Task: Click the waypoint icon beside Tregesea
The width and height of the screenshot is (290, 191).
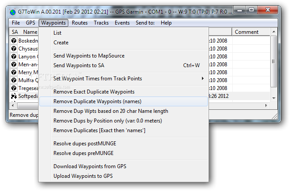Action: click(14, 88)
